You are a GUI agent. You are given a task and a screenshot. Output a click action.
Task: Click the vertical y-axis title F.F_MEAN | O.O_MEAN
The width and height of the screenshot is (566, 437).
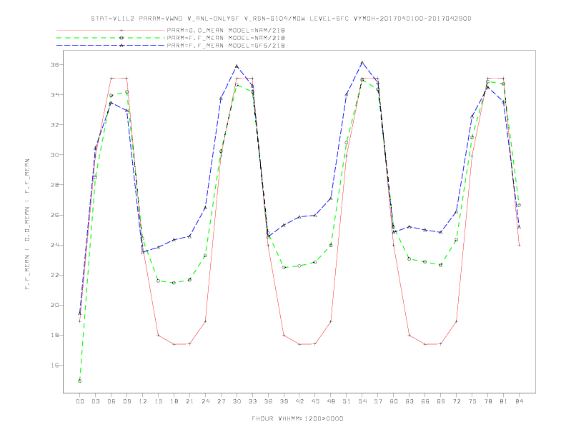(27, 224)
